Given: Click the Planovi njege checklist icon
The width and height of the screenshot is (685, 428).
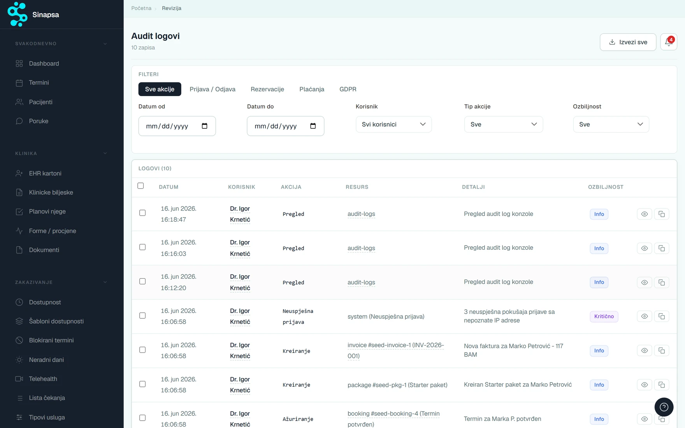Looking at the screenshot, I should coord(19,211).
